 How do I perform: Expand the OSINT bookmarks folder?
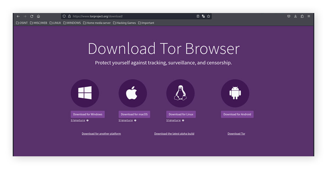(x=22, y=23)
